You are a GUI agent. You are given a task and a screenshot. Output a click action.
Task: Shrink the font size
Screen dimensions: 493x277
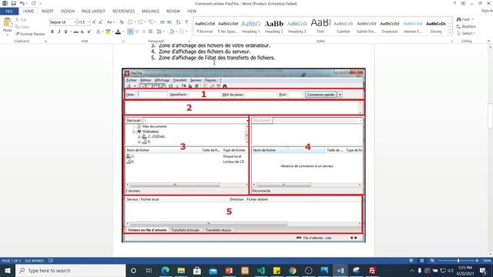100,22
